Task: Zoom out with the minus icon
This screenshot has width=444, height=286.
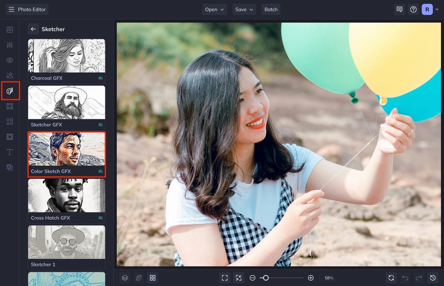Action: coord(253,278)
